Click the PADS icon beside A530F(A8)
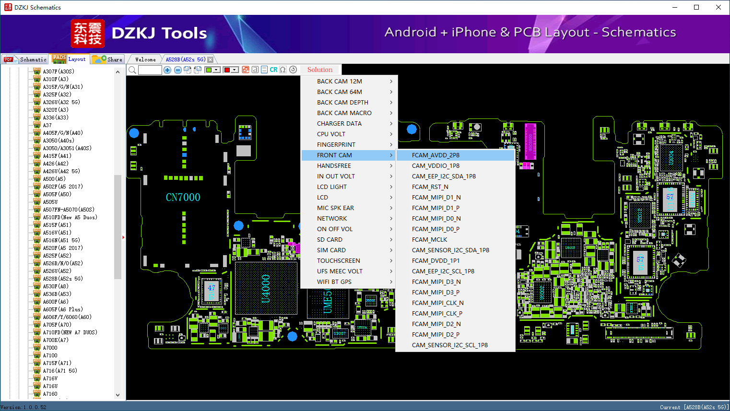This screenshot has width=730, height=411. pos(37,286)
